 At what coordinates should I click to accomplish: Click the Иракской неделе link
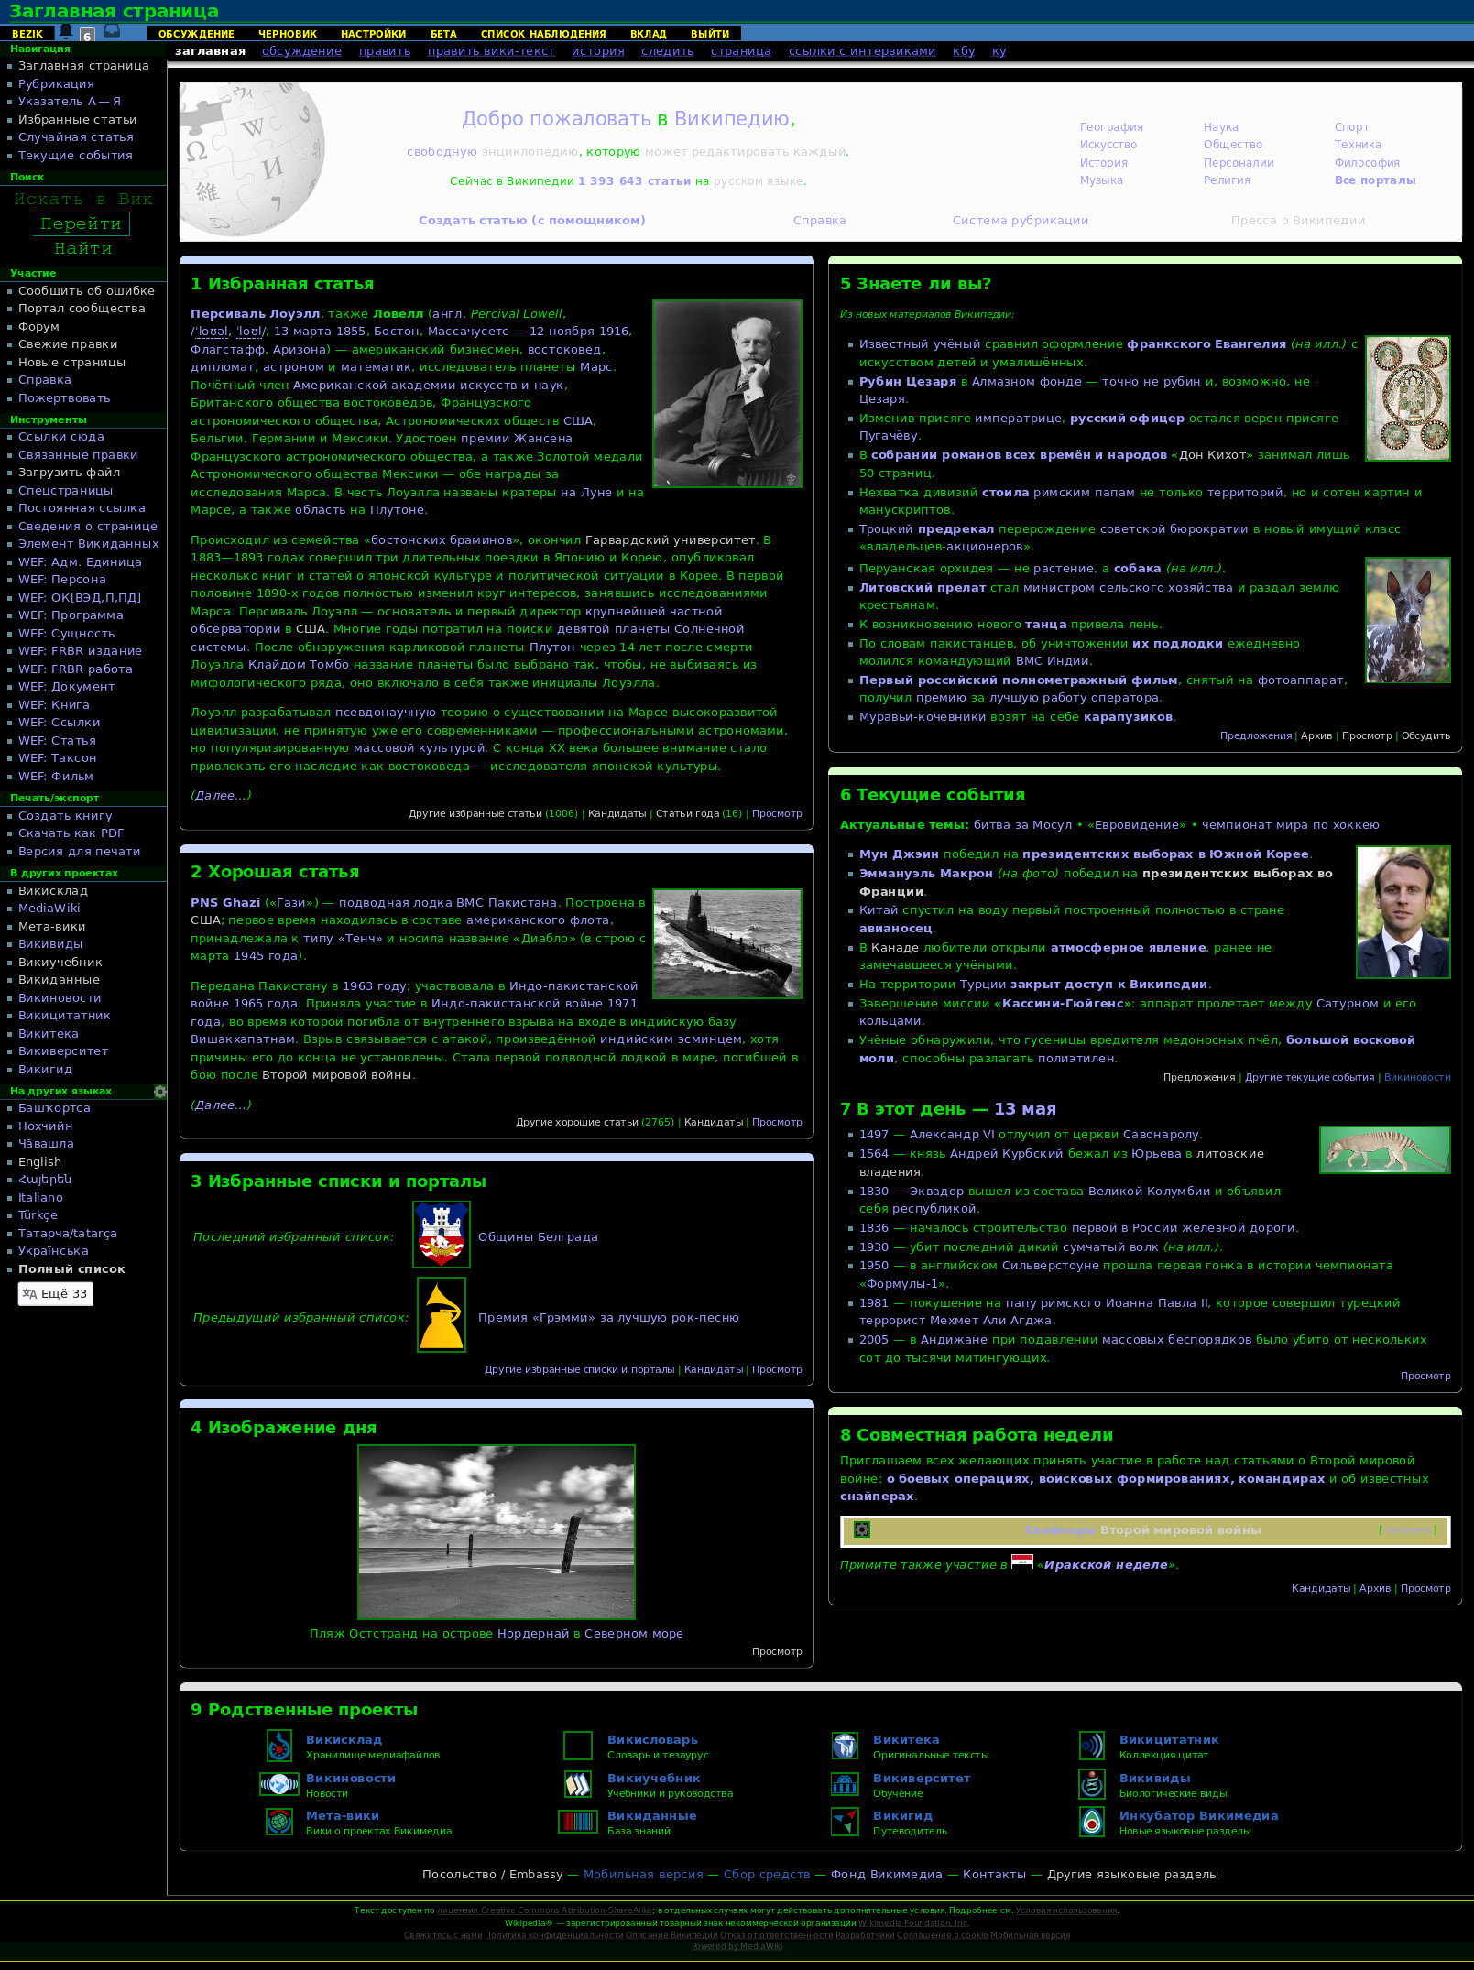pyautogui.click(x=1106, y=1565)
